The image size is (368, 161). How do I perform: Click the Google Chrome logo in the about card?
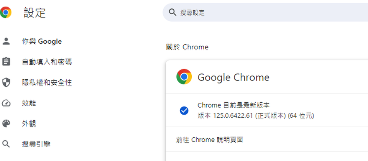click(184, 77)
